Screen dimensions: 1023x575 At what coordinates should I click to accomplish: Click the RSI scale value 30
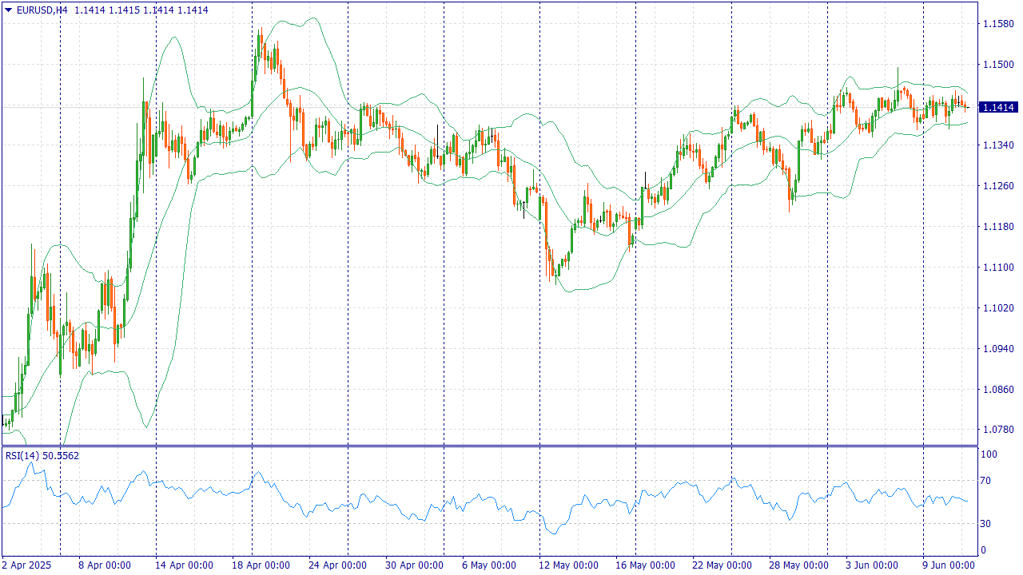tap(987, 524)
